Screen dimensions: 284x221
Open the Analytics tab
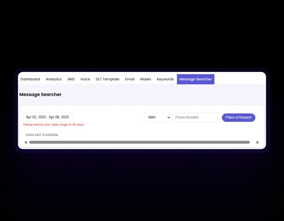pos(54,79)
